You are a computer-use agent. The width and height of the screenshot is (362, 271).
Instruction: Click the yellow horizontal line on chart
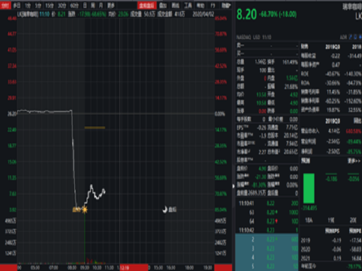tap(95, 128)
